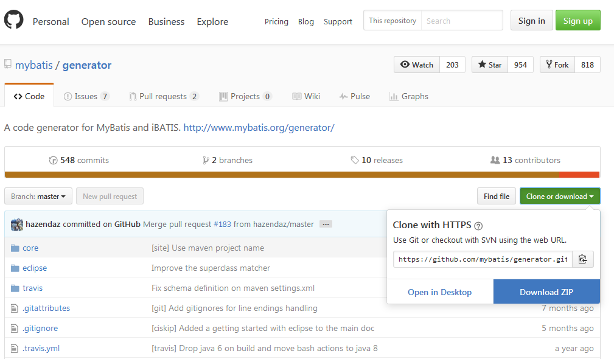
Task: View the 2 branches
Action: [x=228, y=160]
